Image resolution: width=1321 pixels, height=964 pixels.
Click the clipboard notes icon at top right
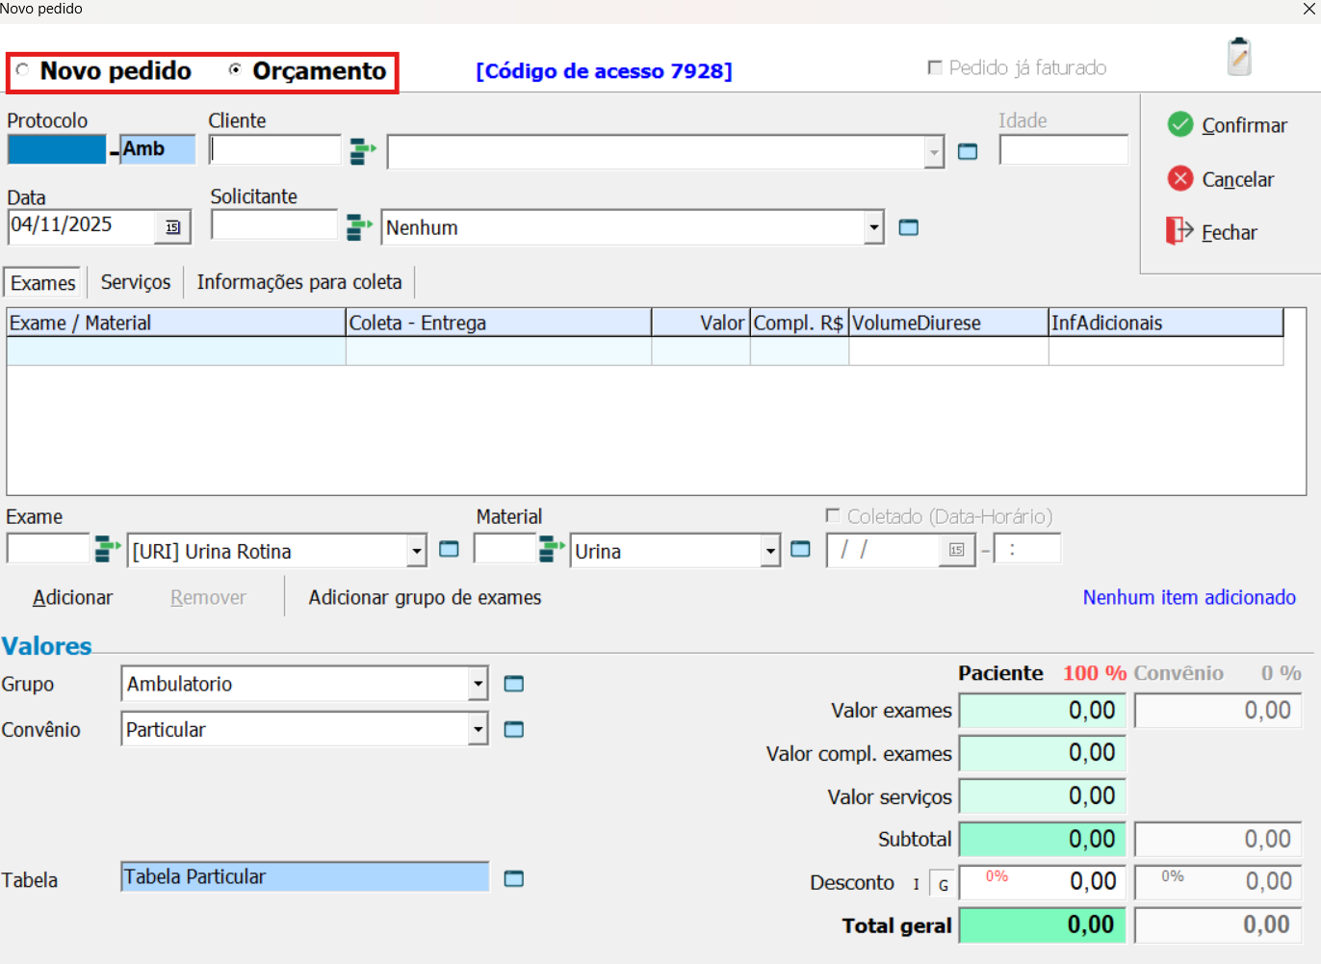click(1239, 57)
